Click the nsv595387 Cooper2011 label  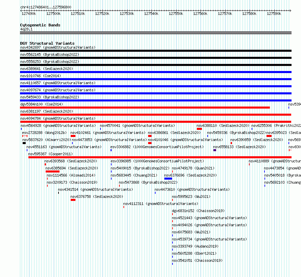pos(50,154)
